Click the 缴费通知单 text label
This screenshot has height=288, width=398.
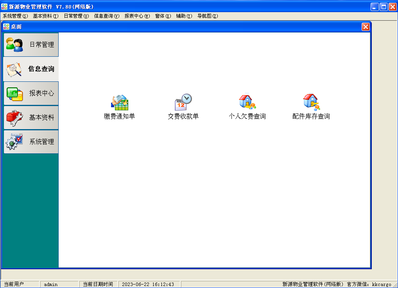click(x=119, y=116)
